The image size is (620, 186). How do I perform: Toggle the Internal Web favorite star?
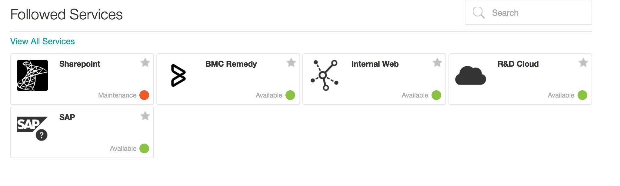pyautogui.click(x=437, y=63)
